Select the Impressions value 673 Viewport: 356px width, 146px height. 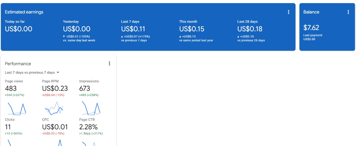click(85, 89)
